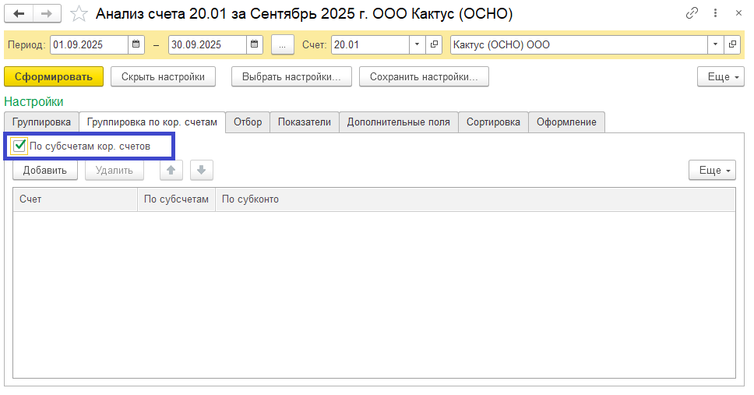Click the forward navigation arrow
This screenshot has width=754, height=395.
[x=48, y=13]
